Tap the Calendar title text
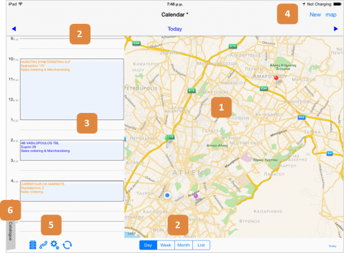The width and height of the screenshot is (344, 253). click(175, 15)
